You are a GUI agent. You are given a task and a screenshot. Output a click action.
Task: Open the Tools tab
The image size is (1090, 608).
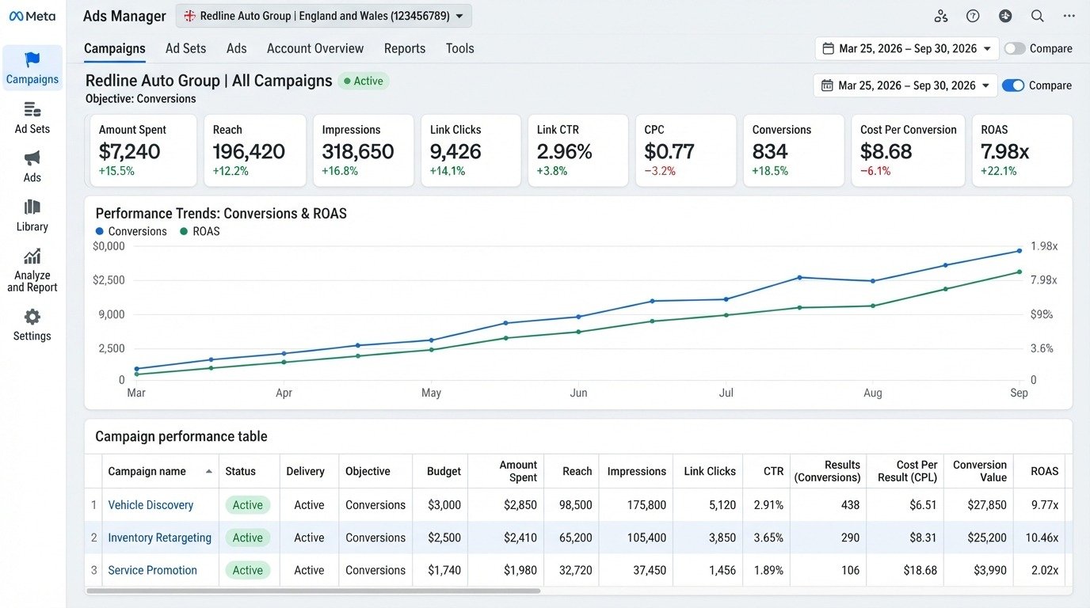click(x=459, y=48)
